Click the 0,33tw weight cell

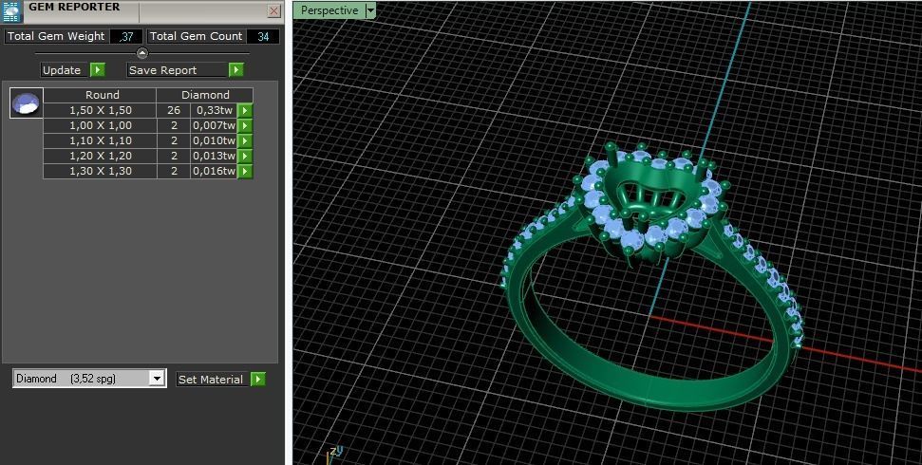(214, 110)
